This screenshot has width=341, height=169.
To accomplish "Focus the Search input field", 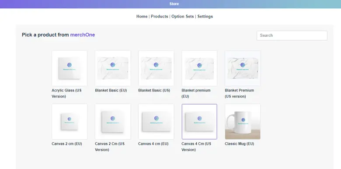I will click(x=292, y=35).
